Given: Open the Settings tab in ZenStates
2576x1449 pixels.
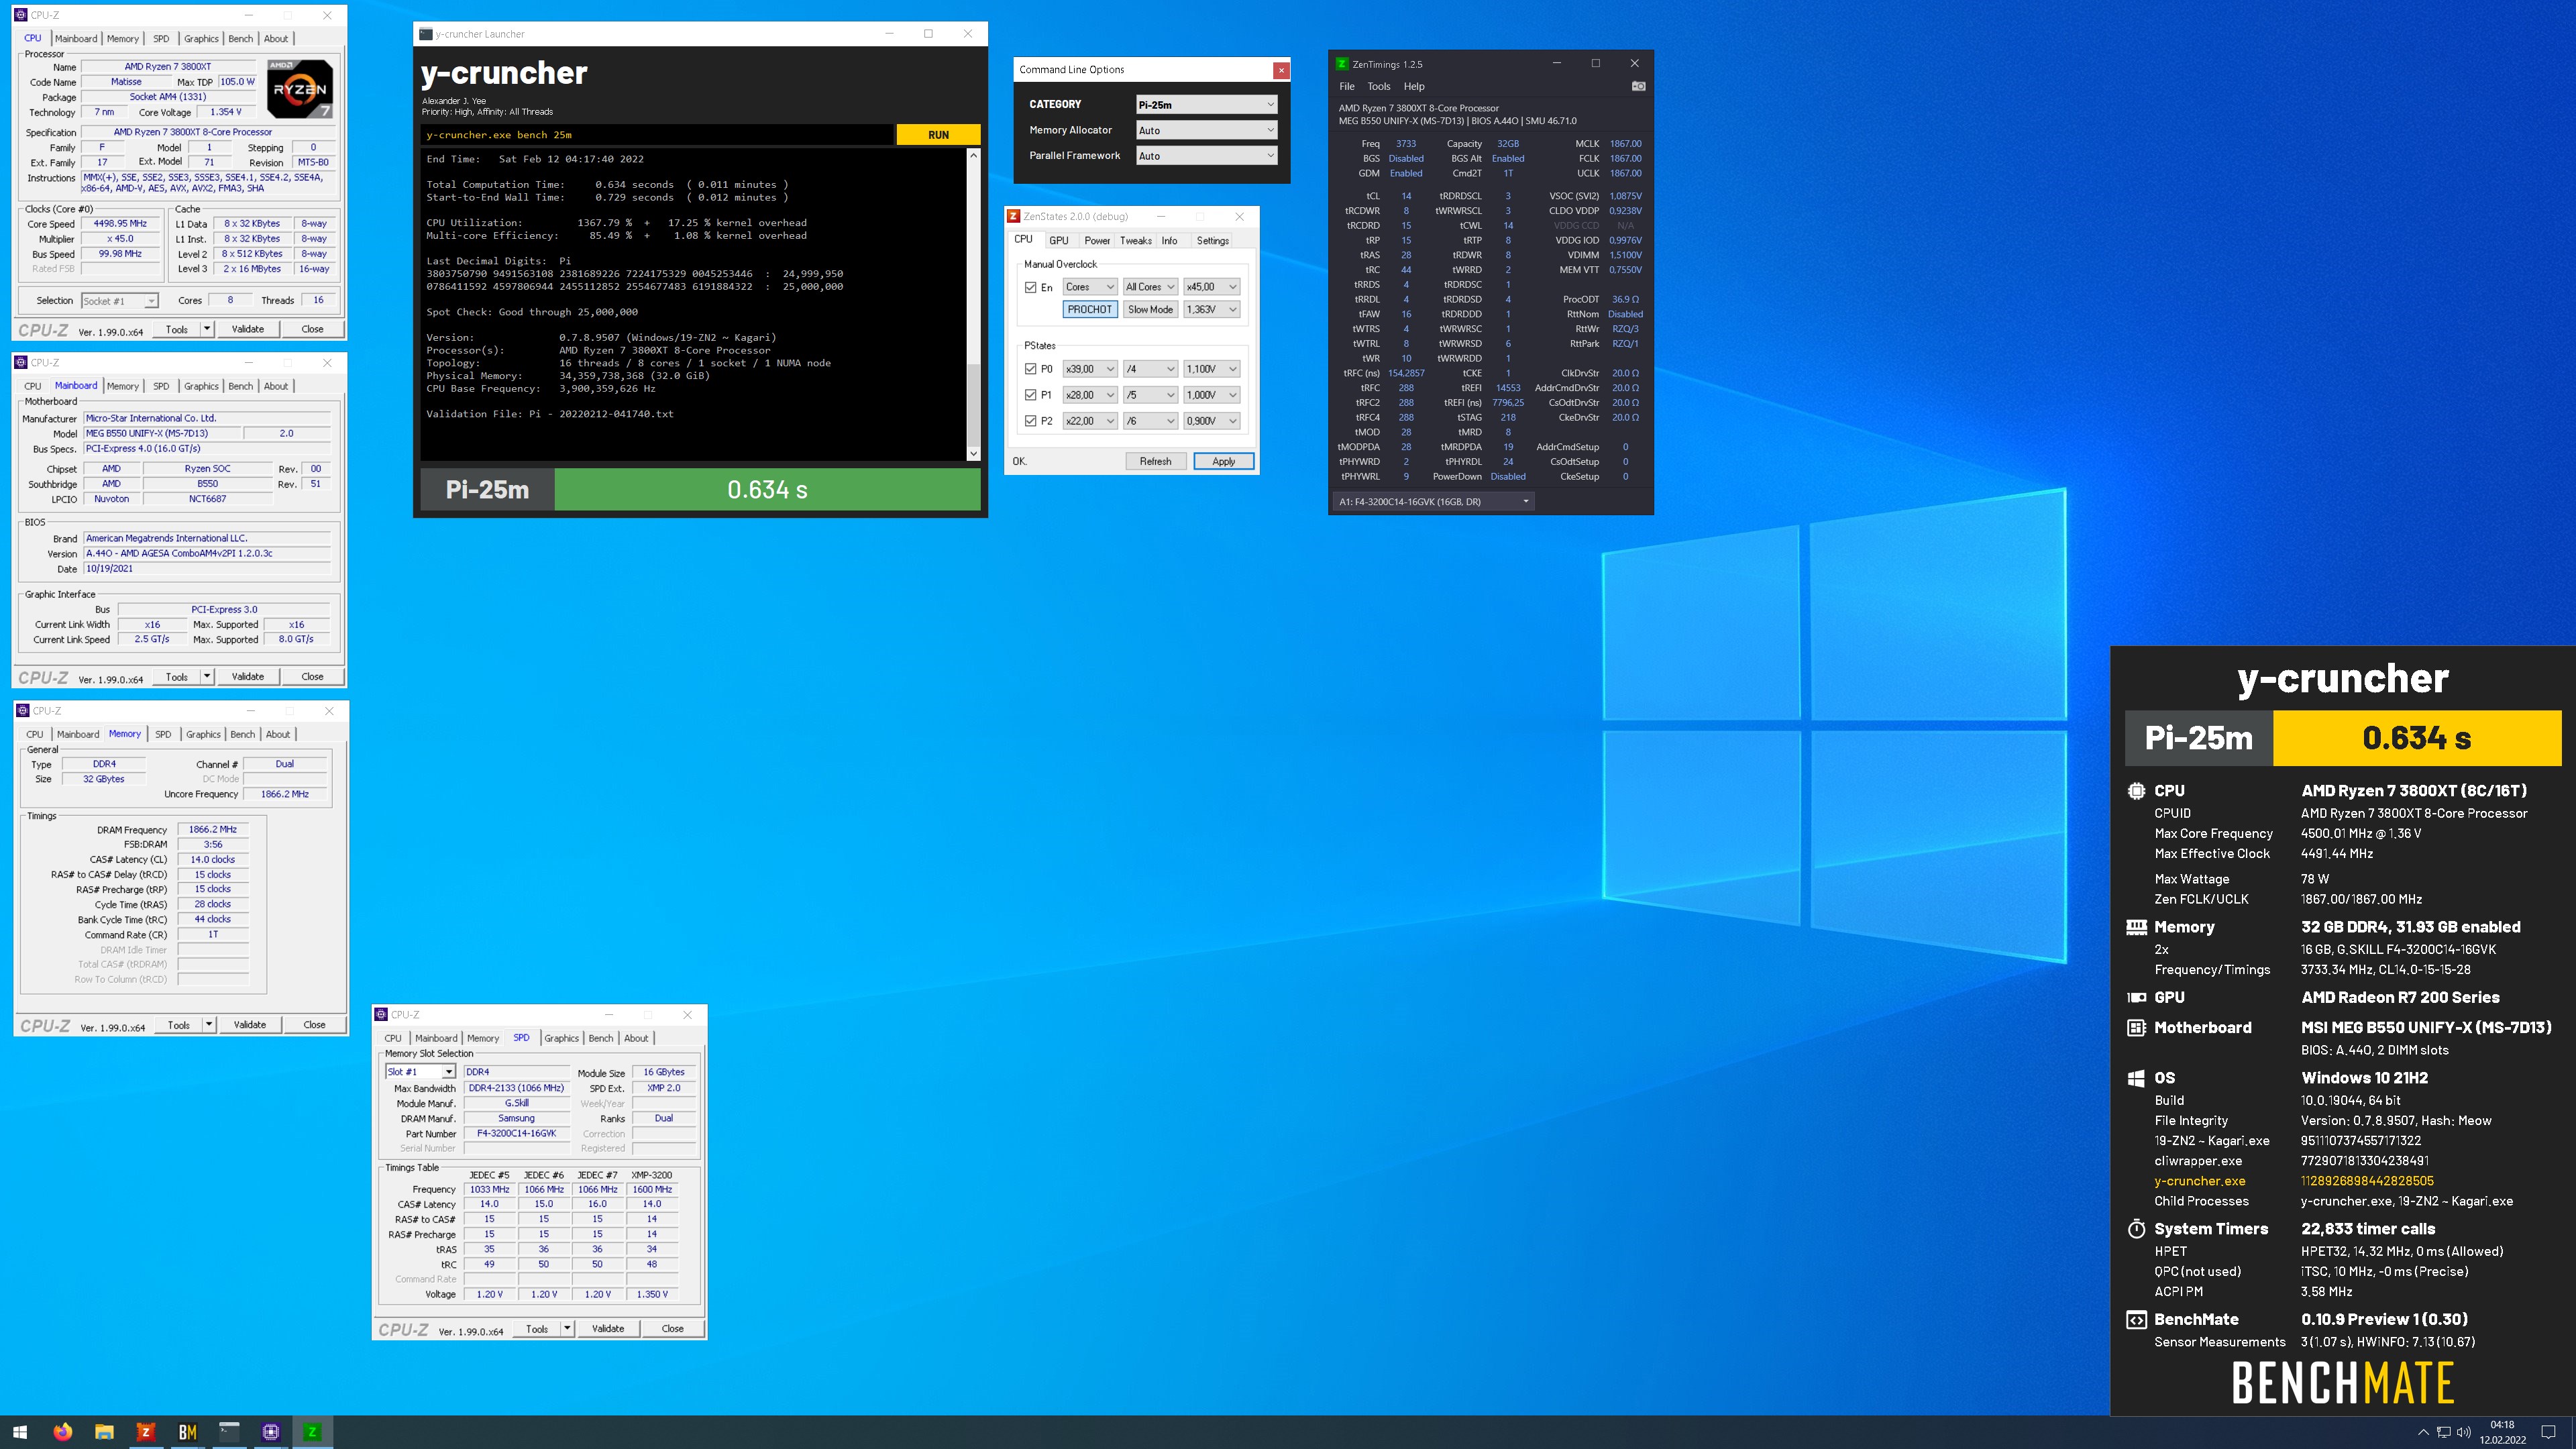Looking at the screenshot, I should (x=1212, y=241).
